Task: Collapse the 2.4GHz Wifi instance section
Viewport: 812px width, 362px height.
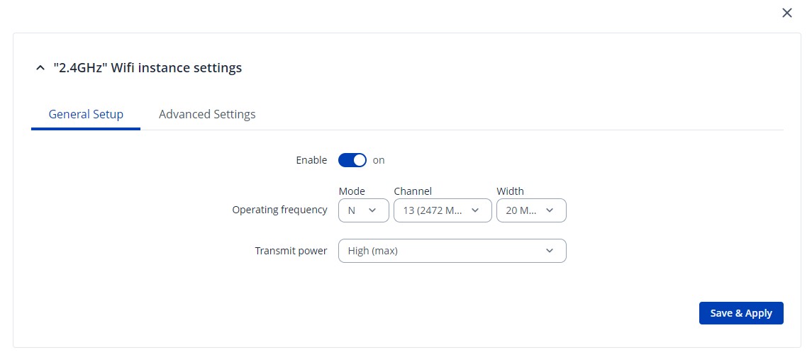Action: coord(40,68)
